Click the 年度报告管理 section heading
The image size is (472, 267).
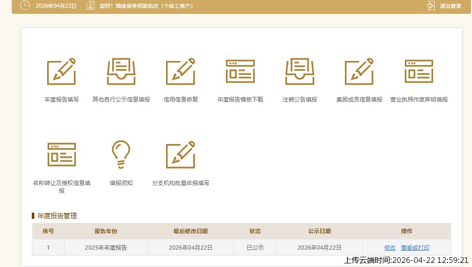tap(57, 216)
